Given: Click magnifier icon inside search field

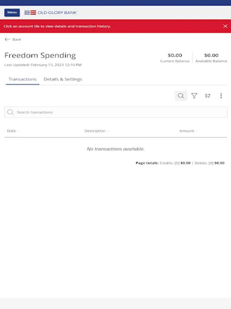Looking at the screenshot, I should 11,112.
